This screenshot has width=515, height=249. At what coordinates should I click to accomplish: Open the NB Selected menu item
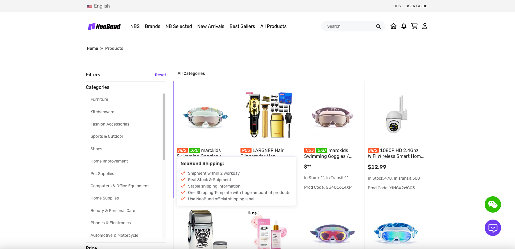pyautogui.click(x=179, y=26)
